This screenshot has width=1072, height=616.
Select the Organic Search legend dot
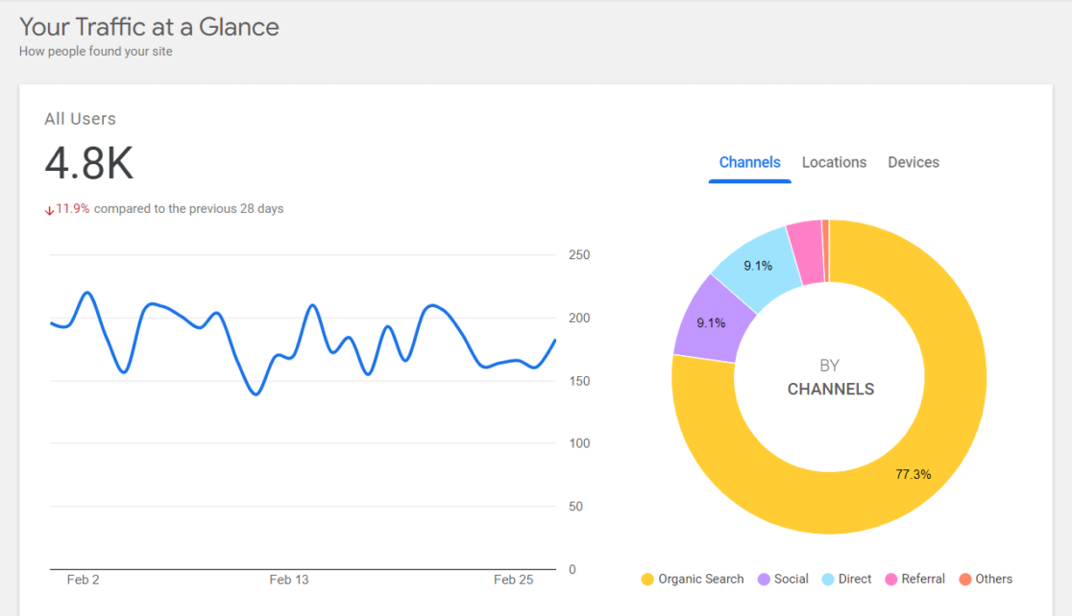647,580
